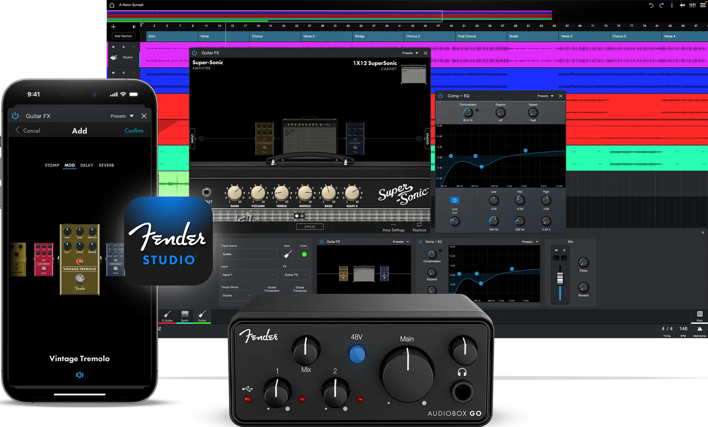The width and height of the screenshot is (708, 427).
Task: Expand the Input 1 dropdown
Action: tap(249, 275)
